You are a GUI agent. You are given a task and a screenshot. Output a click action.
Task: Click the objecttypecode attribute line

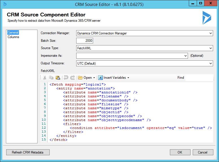pyautogui.click(x=102, y=116)
